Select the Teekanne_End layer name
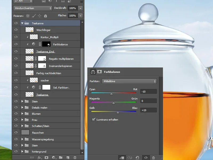The height and width of the screenshot is (160, 213). tap(46, 51)
